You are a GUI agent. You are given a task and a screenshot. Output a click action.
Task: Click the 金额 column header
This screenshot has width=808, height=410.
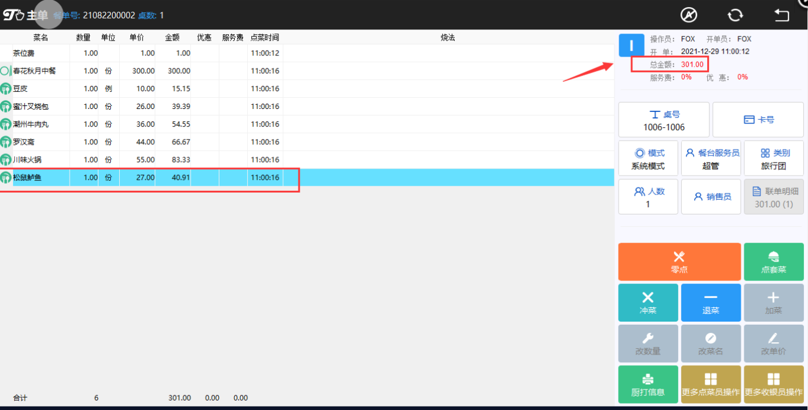[x=172, y=38]
